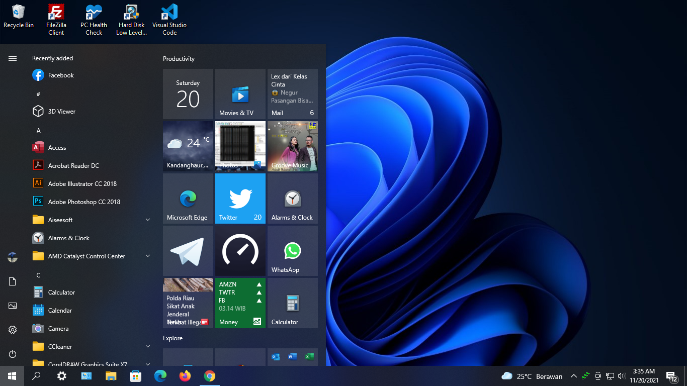Open the Weather tile showing 24°C

tap(188, 146)
